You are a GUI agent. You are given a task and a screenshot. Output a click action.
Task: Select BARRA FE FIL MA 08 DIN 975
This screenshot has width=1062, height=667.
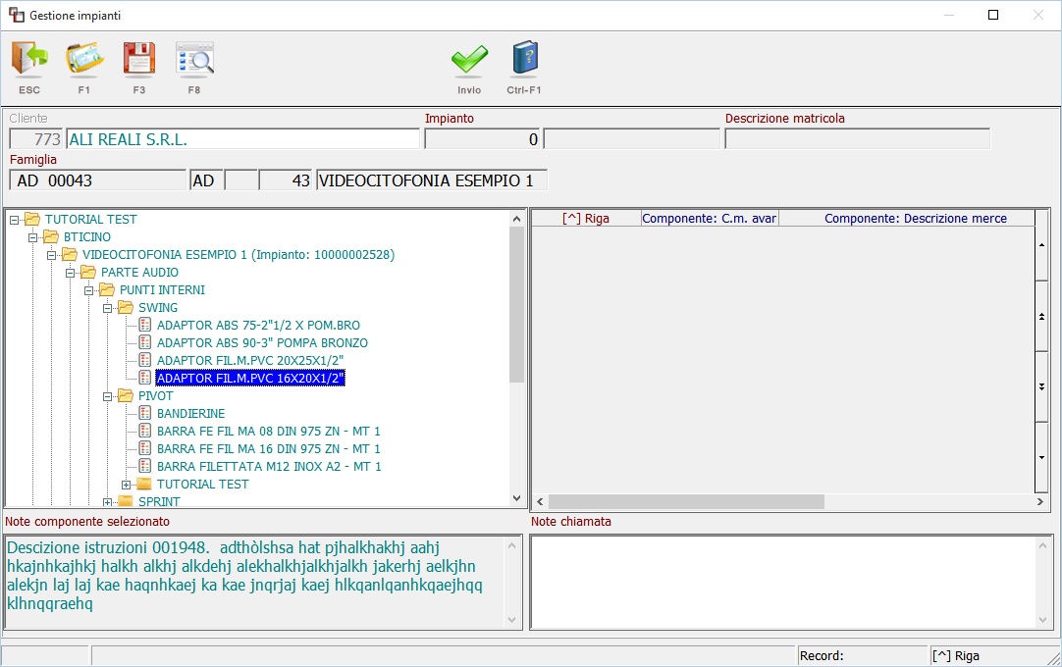click(268, 431)
